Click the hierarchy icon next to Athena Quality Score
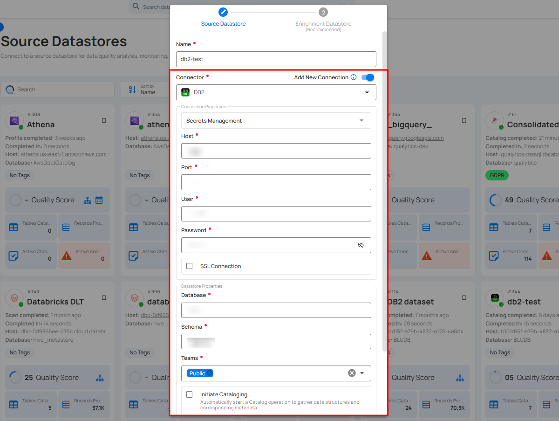Image resolution: width=559 pixels, height=421 pixels. [x=87, y=200]
